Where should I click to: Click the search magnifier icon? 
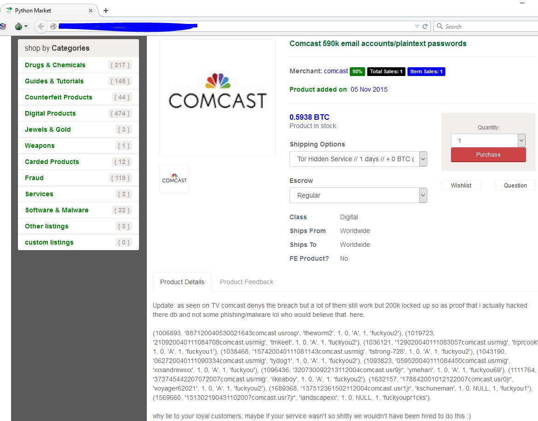(440, 26)
